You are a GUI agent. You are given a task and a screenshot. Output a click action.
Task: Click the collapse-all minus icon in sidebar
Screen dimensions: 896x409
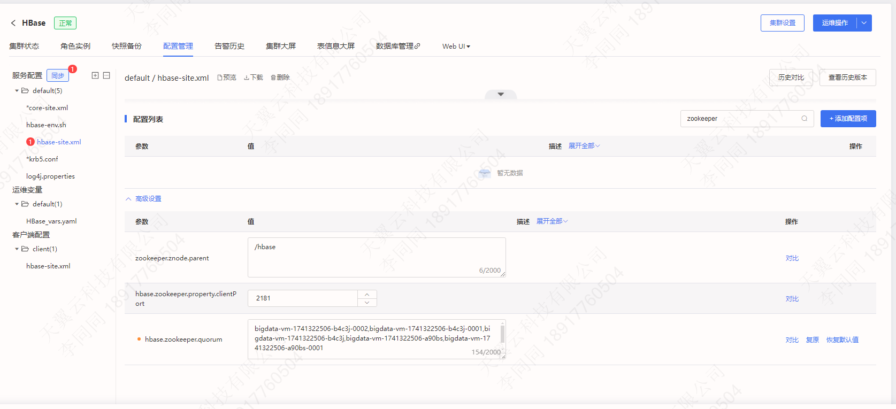(x=106, y=75)
